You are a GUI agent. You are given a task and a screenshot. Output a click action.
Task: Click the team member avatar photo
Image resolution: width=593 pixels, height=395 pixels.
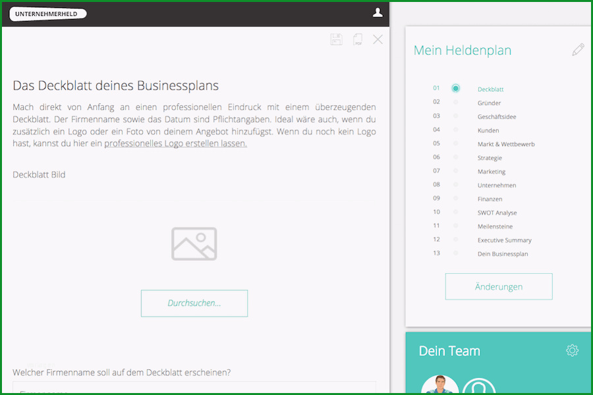pyautogui.click(x=440, y=384)
